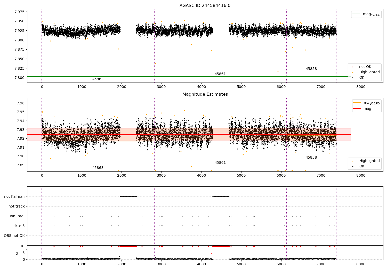Viewport: 387px width, 270px height.
Task: Click 'Highlighted' legend entry in the top plot
Action: [x=369, y=72]
